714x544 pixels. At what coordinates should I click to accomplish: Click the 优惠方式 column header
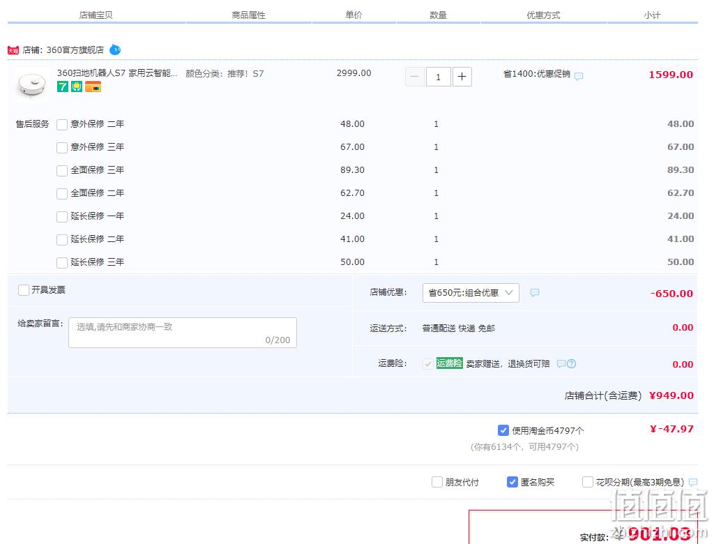point(543,15)
